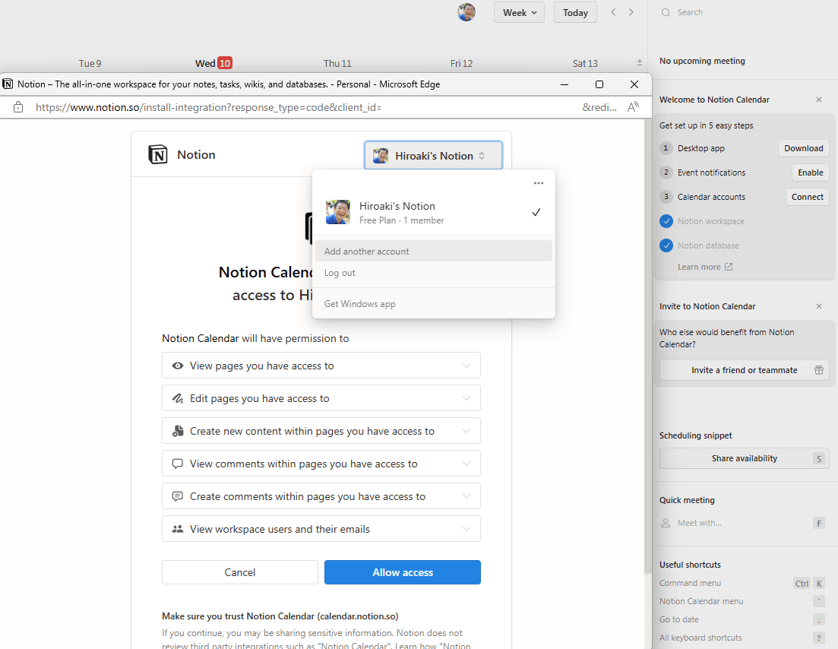Click the Go to date shortcut
The width and height of the screenshot is (838, 649).
point(743,619)
